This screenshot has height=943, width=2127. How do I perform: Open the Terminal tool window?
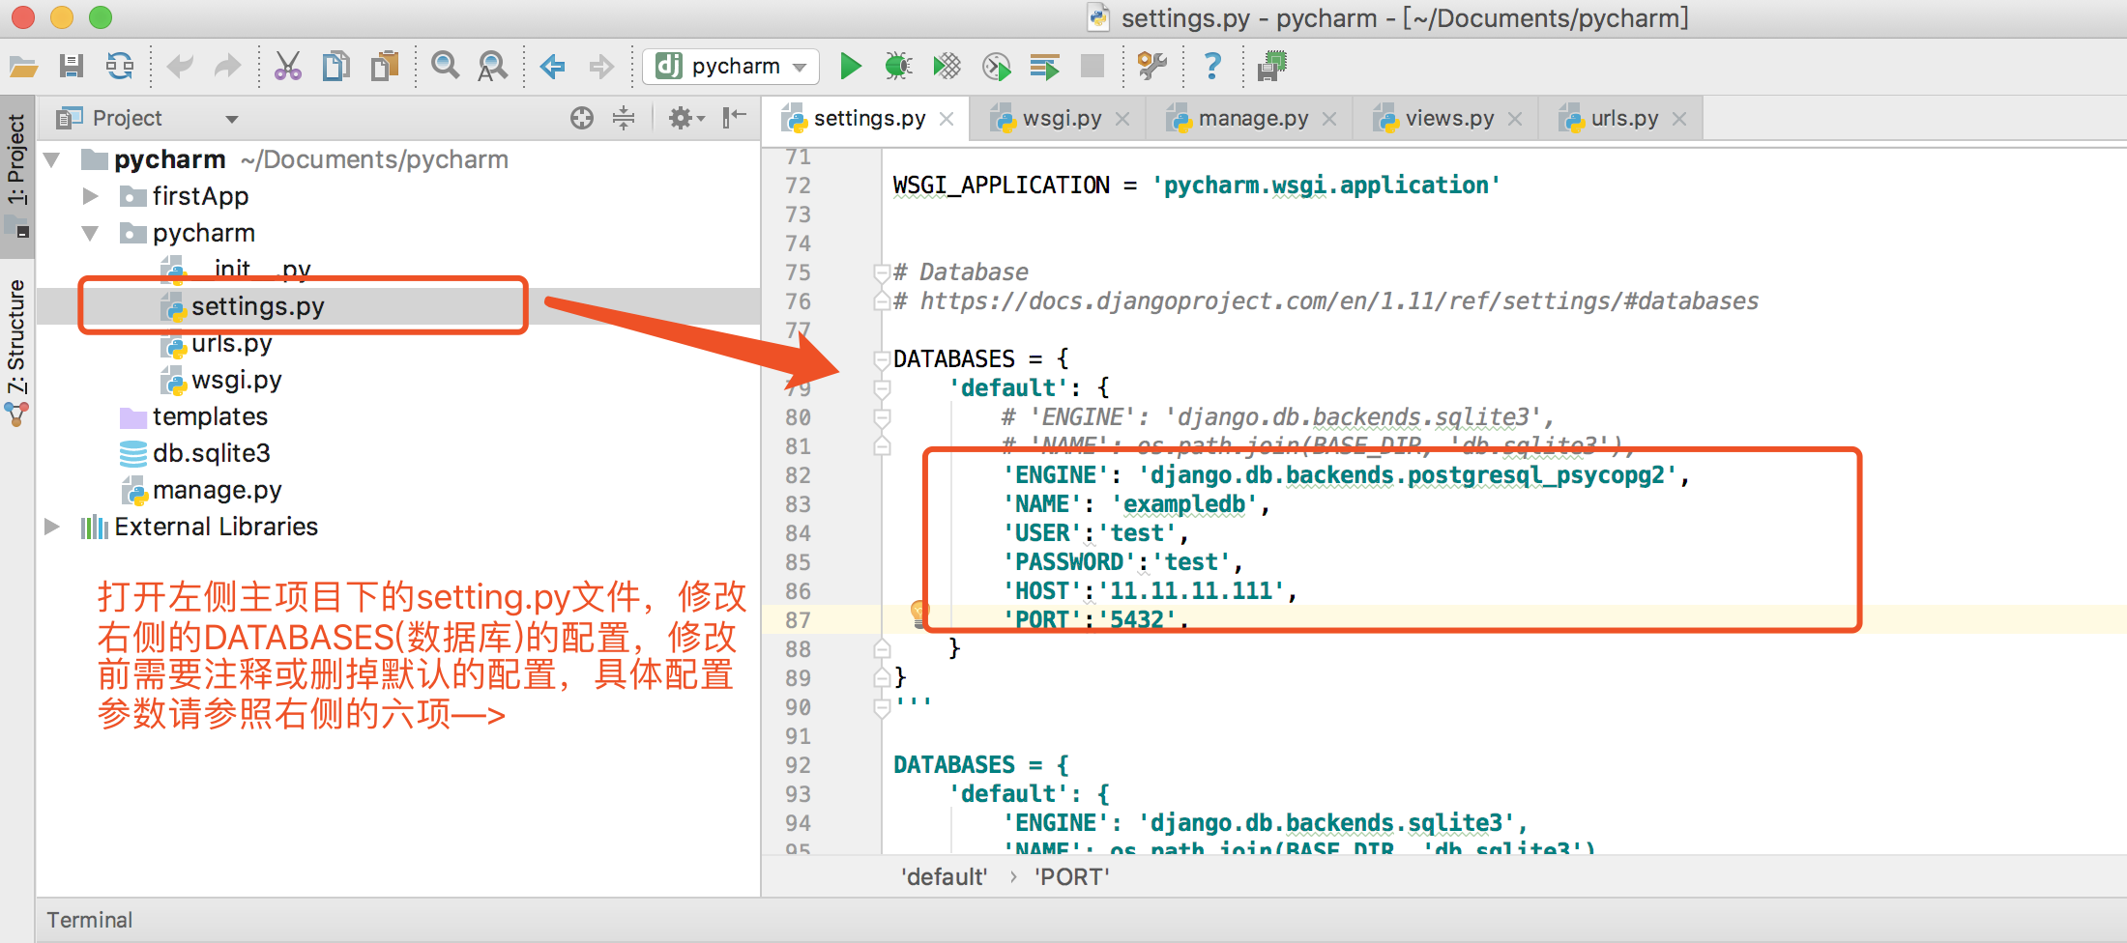tap(89, 920)
